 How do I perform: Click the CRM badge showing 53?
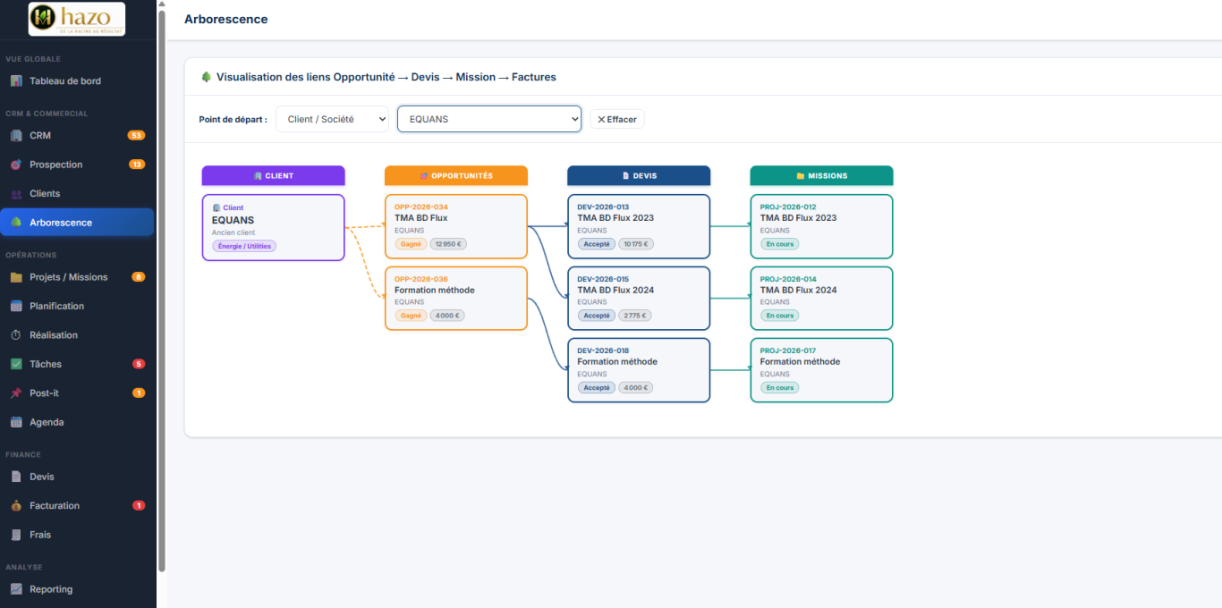pyautogui.click(x=136, y=136)
